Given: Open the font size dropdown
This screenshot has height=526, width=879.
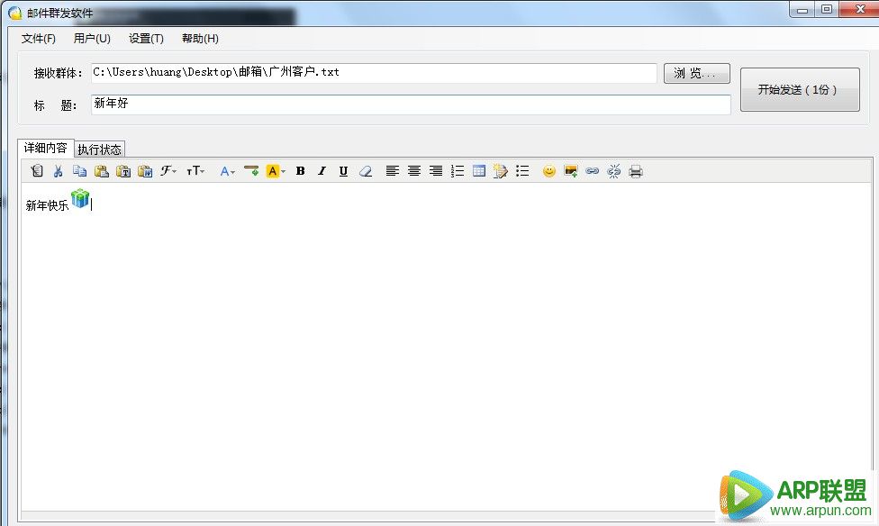Looking at the screenshot, I should click(x=195, y=171).
